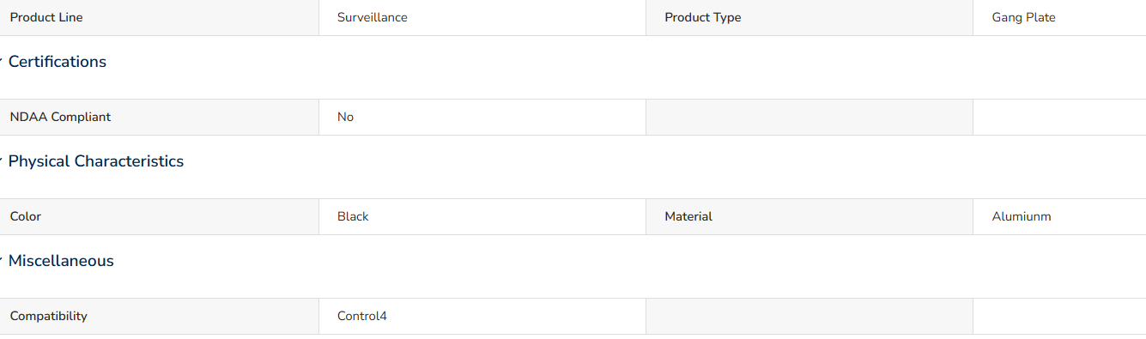Click the Product Type label

click(702, 18)
